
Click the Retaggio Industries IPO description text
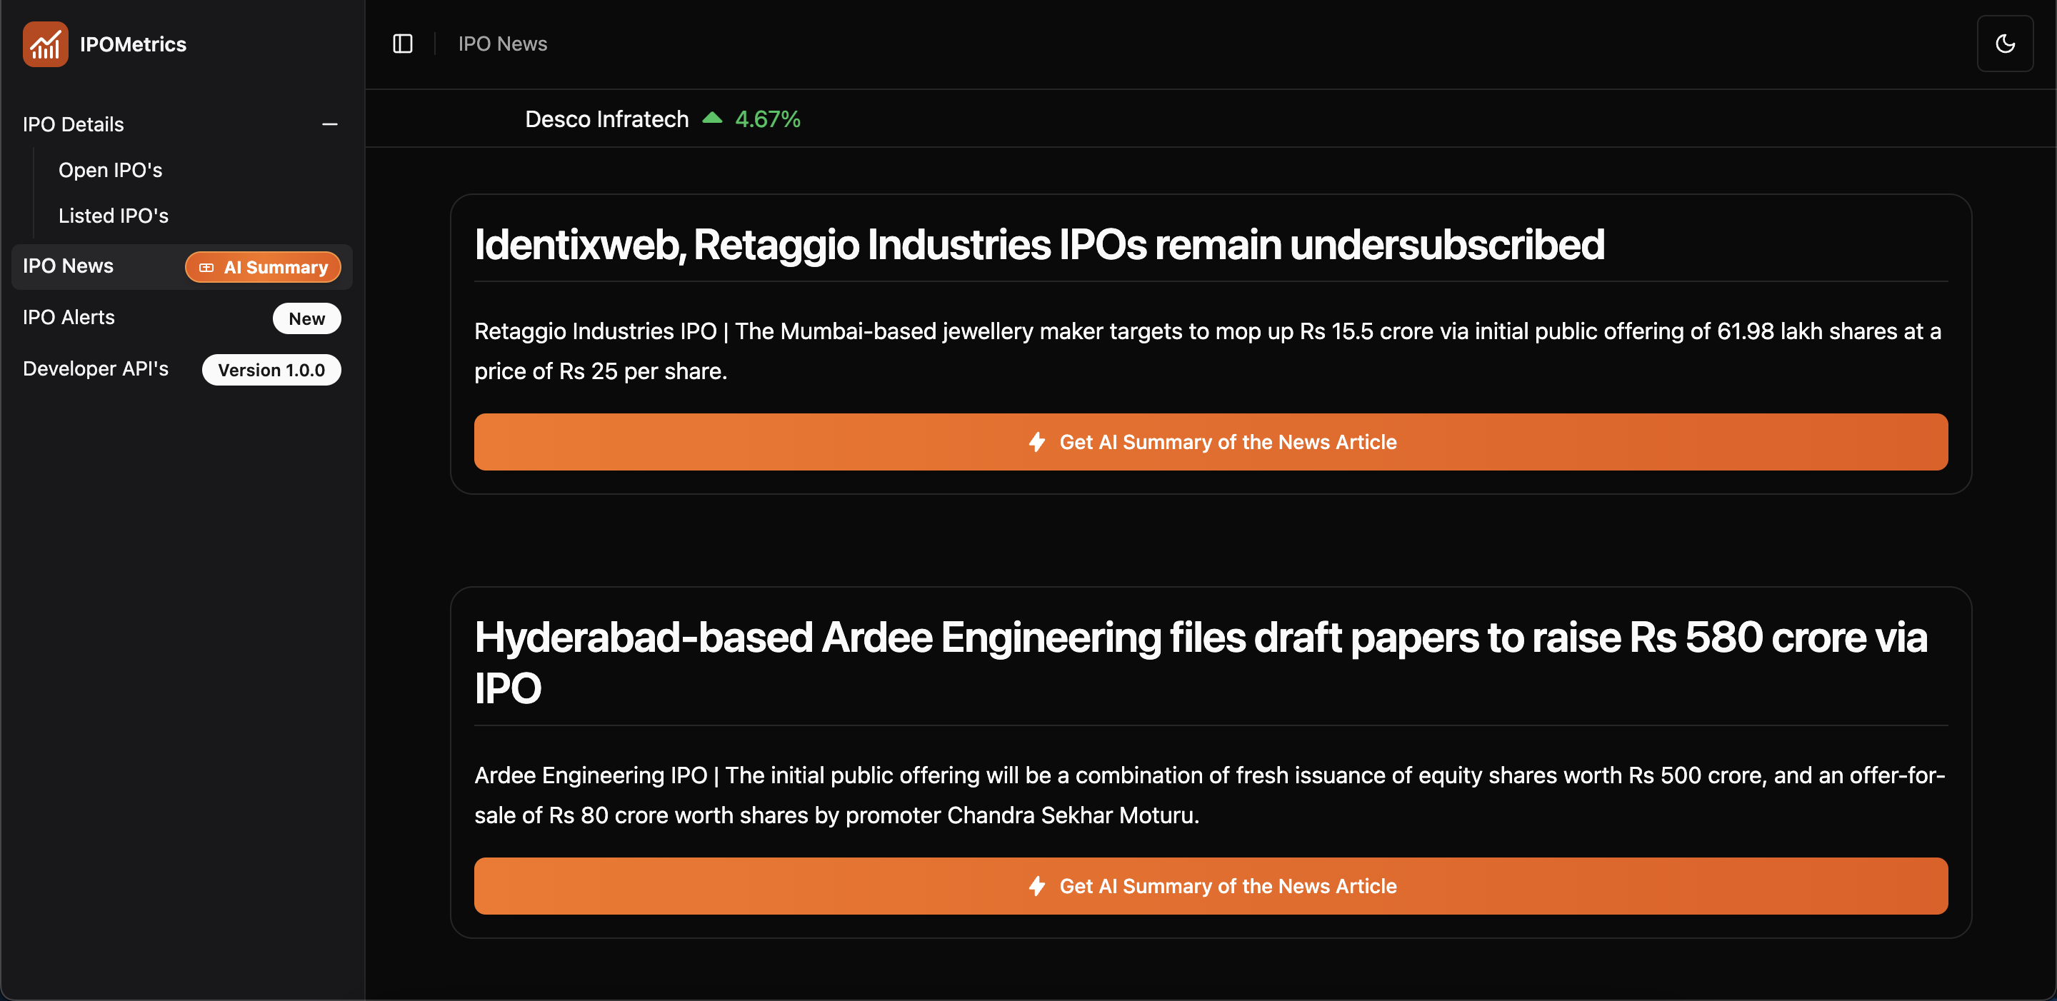pos(1207,351)
